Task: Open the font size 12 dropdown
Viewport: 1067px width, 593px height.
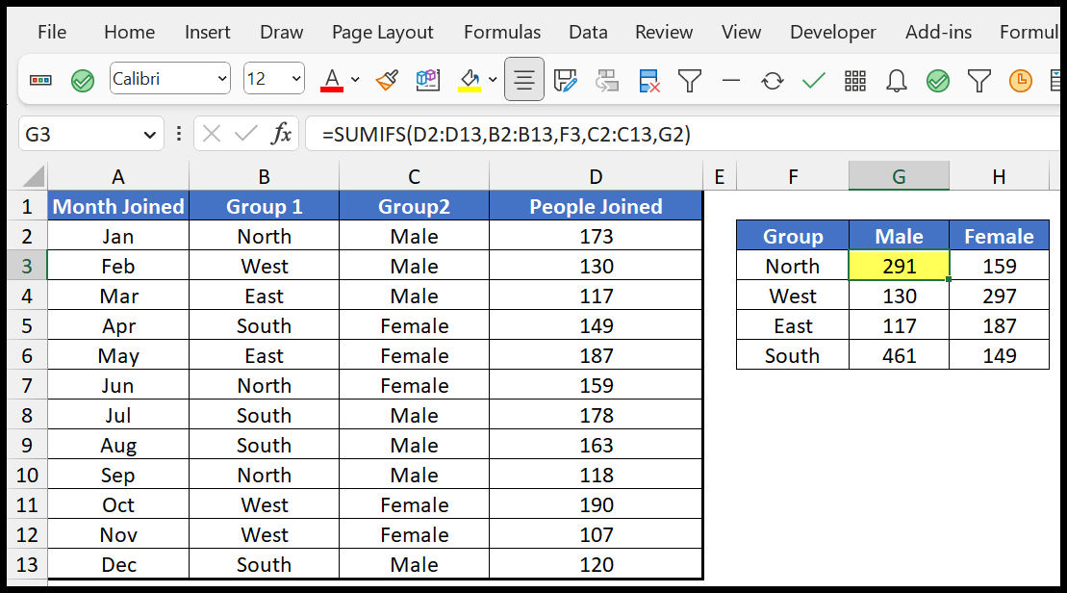Action: click(x=296, y=79)
